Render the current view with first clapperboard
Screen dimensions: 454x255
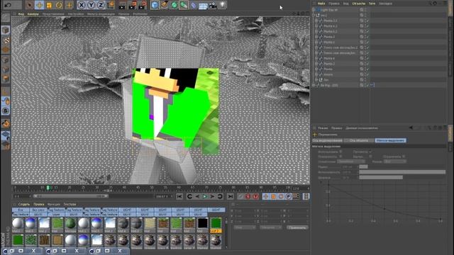[123, 5]
